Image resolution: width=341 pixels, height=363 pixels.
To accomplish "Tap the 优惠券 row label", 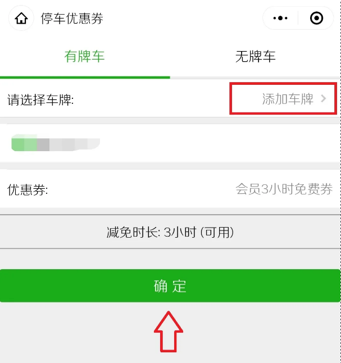I will 28,190.
